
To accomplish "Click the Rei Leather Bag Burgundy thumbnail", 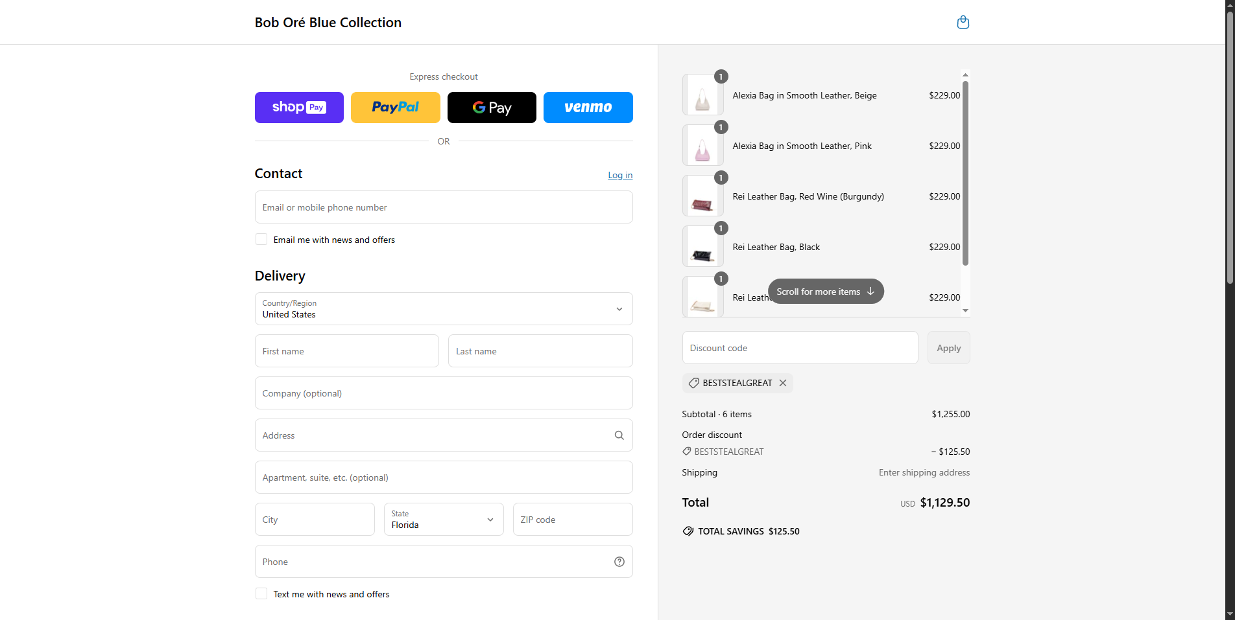I will point(702,196).
